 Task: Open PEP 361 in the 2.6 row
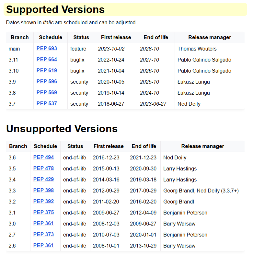click(43, 246)
